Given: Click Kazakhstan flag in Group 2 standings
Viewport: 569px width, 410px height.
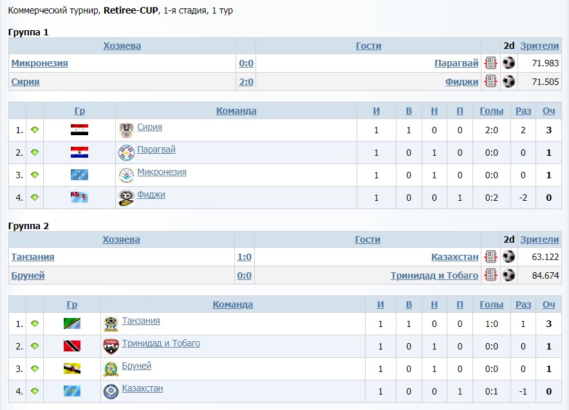Looking at the screenshot, I should point(72,391).
